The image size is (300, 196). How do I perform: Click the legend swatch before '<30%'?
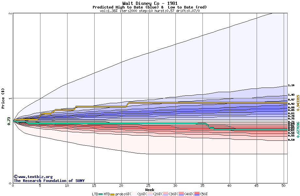166,194
